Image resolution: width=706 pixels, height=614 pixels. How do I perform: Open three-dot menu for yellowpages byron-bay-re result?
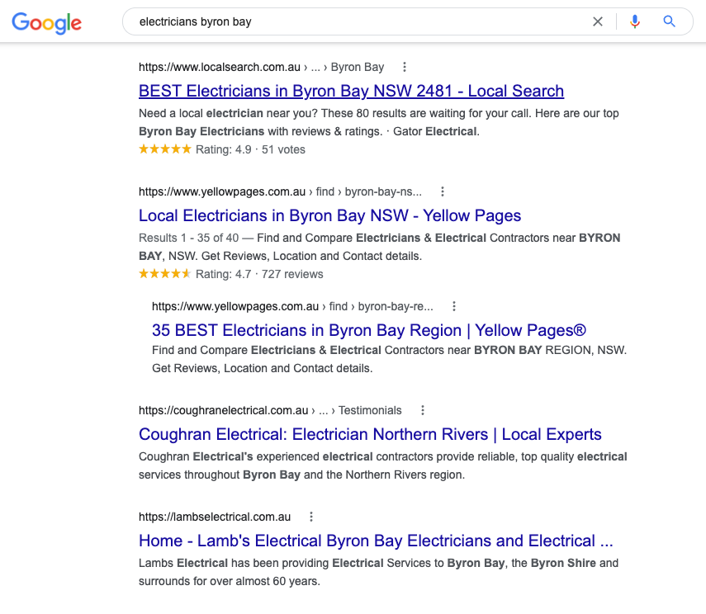454,306
